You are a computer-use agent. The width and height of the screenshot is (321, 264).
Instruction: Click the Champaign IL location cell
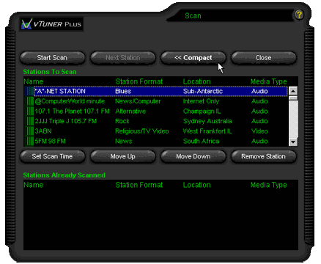coord(202,111)
